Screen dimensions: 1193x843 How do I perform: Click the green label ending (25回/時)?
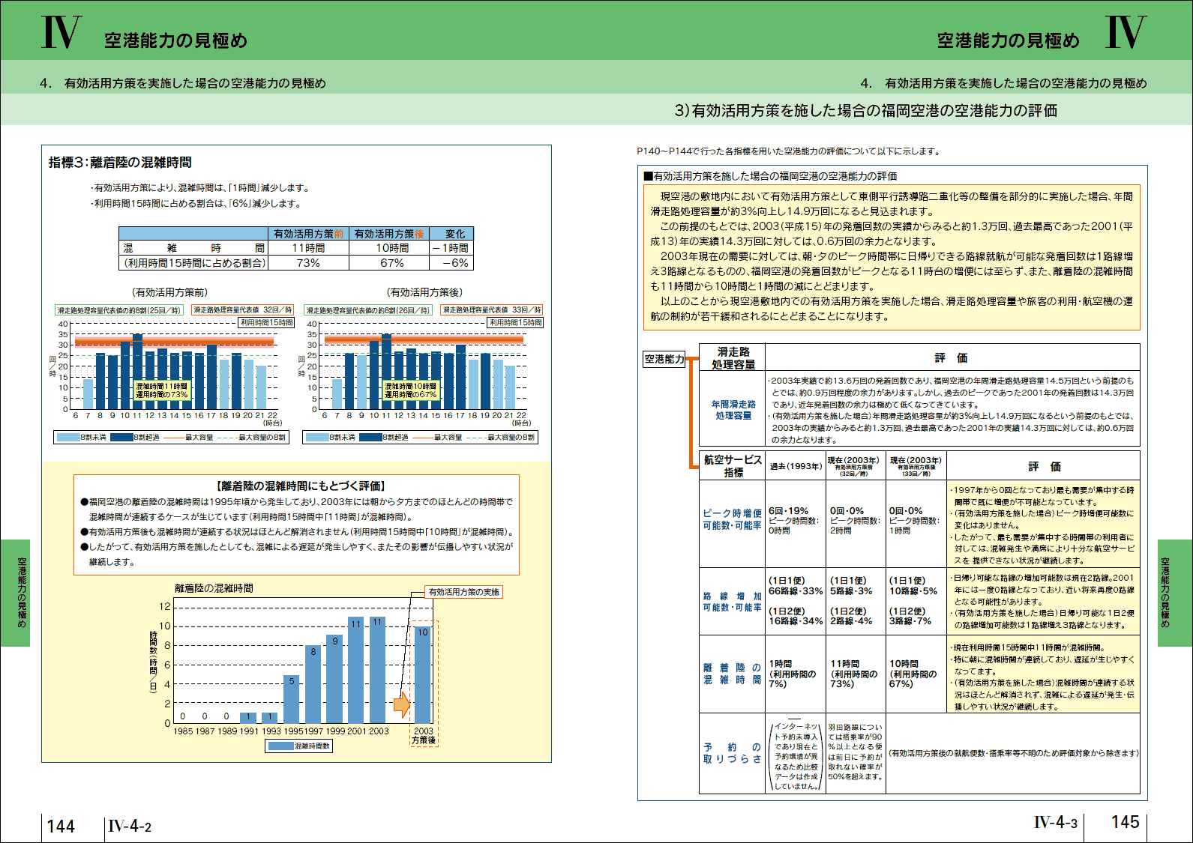119,310
